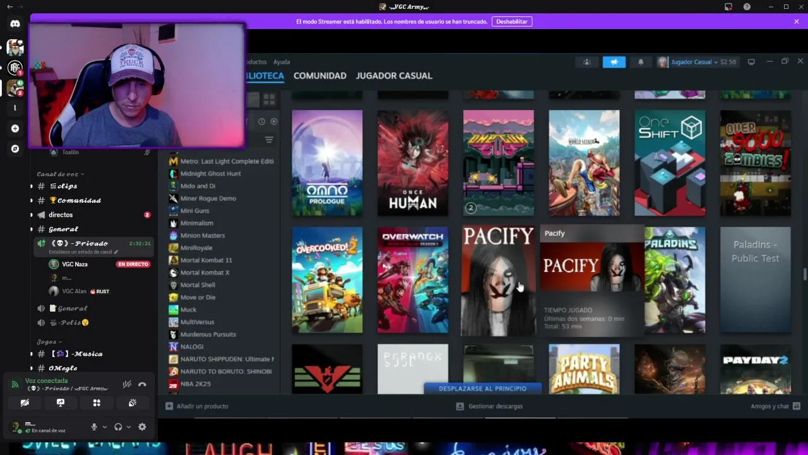The height and width of the screenshot is (455, 808).
Task: Click the Add a Server plus icon
Action: pos(15,128)
